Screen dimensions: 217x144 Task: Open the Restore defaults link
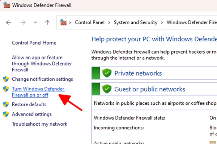click(29, 104)
